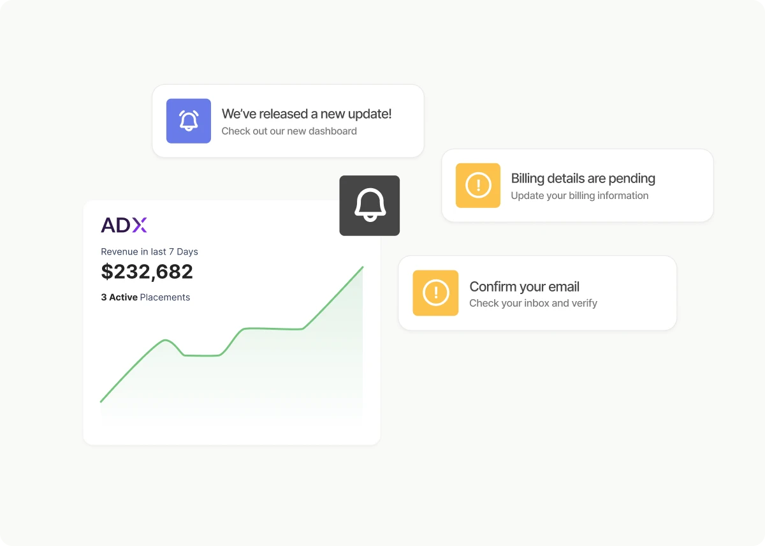
Task: Click the letter A of the ADX logo
Action: point(108,225)
